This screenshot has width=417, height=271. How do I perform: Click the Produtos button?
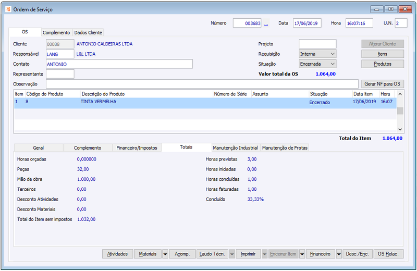click(383, 64)
